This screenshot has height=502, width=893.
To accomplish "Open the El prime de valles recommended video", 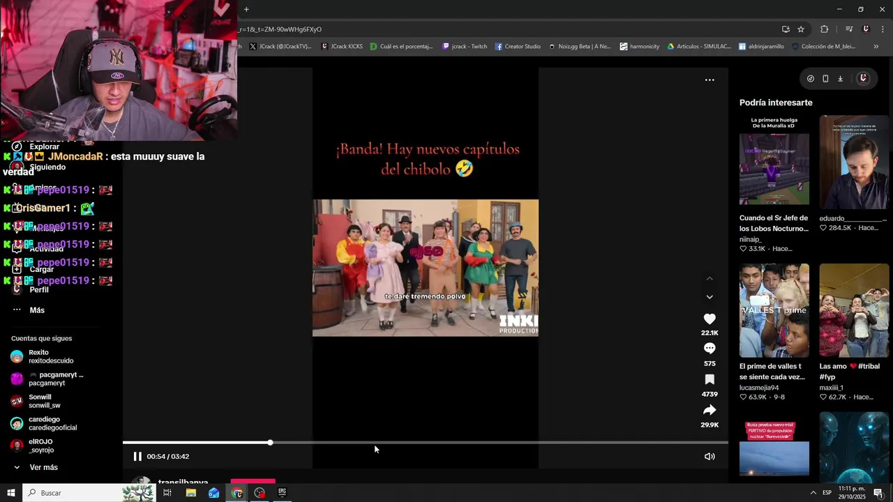I will tap(774, 310).
